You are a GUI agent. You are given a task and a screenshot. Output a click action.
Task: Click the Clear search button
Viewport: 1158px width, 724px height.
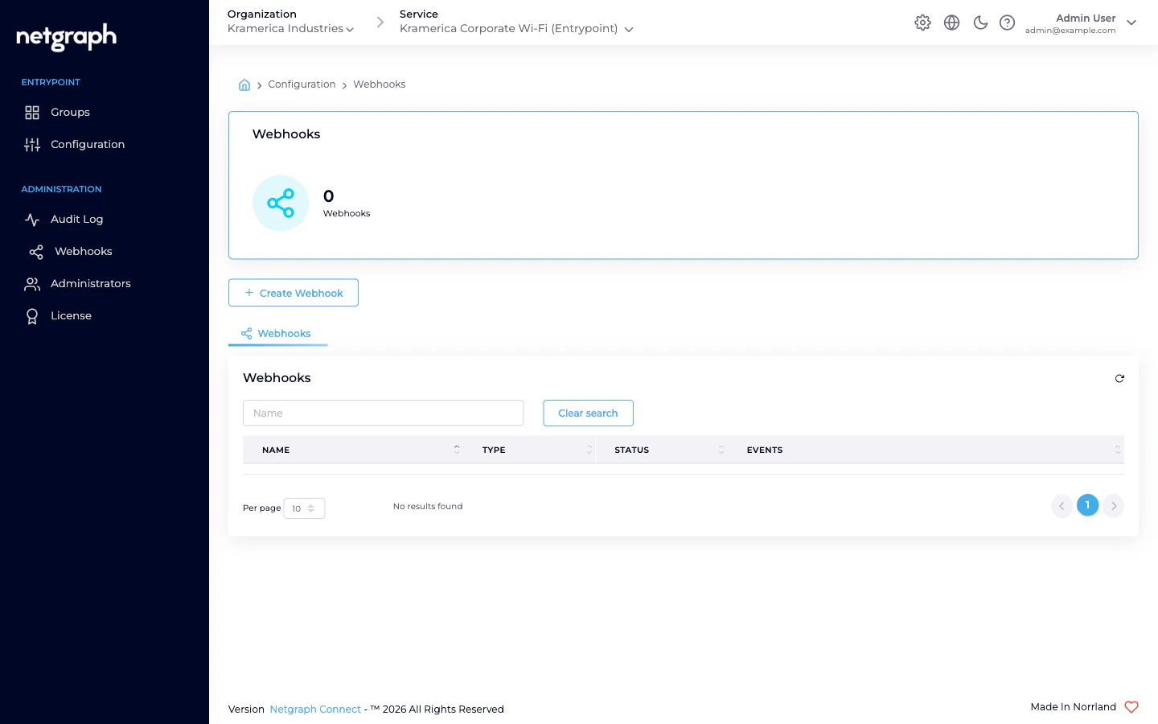coord(588,413)
